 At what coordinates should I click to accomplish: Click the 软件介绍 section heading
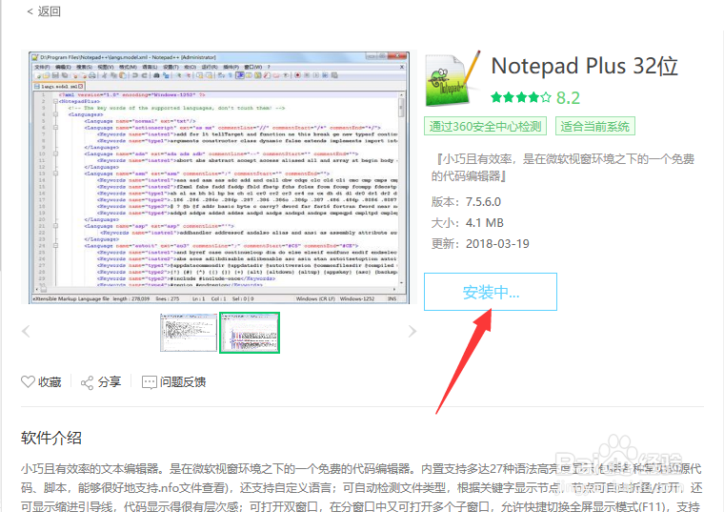[x=51, y=438]
